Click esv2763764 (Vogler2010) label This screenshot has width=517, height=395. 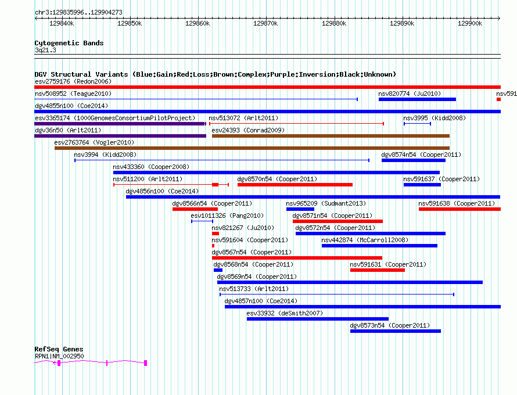(x=94, y=142)
